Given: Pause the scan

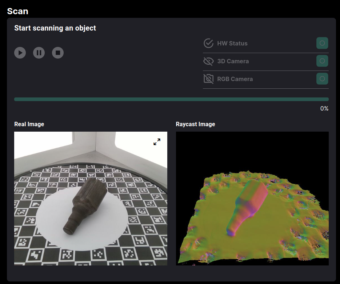Looking at the screenshot, I should (39, 53).
